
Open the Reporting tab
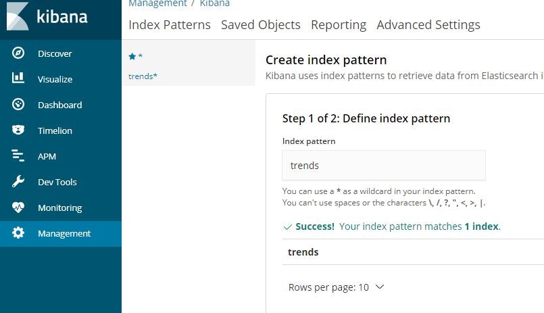339,25
